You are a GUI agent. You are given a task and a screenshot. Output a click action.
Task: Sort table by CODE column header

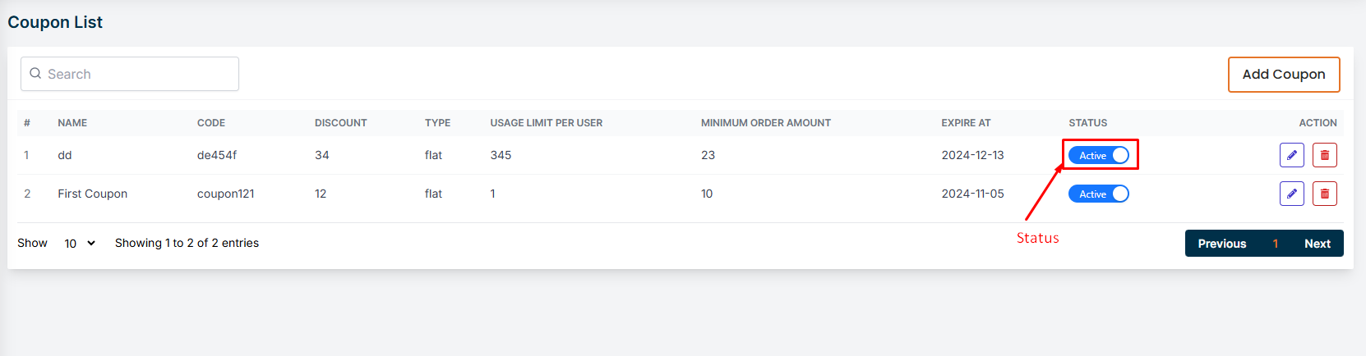tap(211, 123)
